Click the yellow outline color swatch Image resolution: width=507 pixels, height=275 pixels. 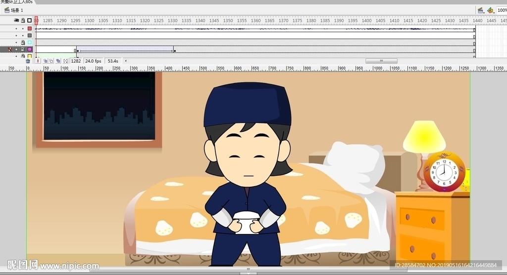point(29,56)
